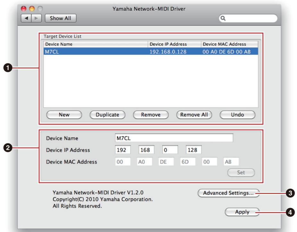Go back with the left arrow button

[26, 18]
